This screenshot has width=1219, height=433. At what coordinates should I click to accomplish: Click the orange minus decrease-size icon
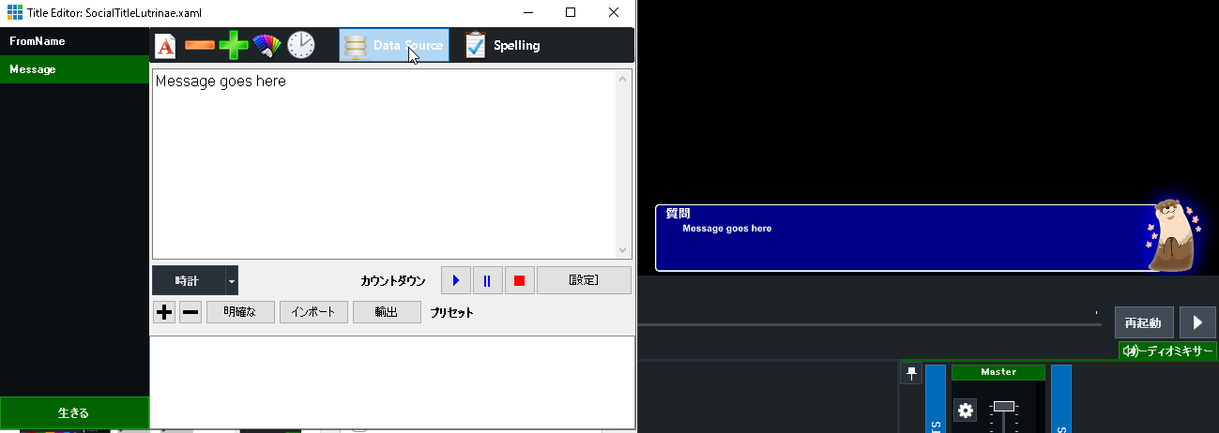click(x=200, y=45)
